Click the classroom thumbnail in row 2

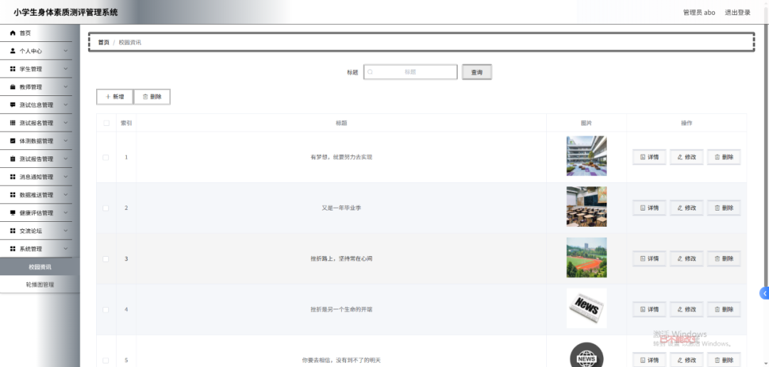pyautogui.click(x=587, y=206)
